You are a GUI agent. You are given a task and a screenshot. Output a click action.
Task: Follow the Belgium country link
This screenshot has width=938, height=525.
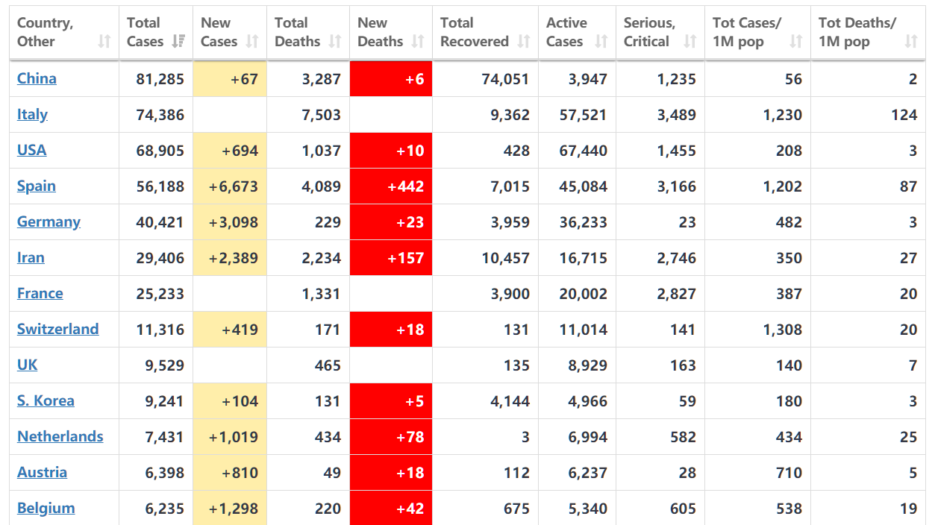[46, 508]
